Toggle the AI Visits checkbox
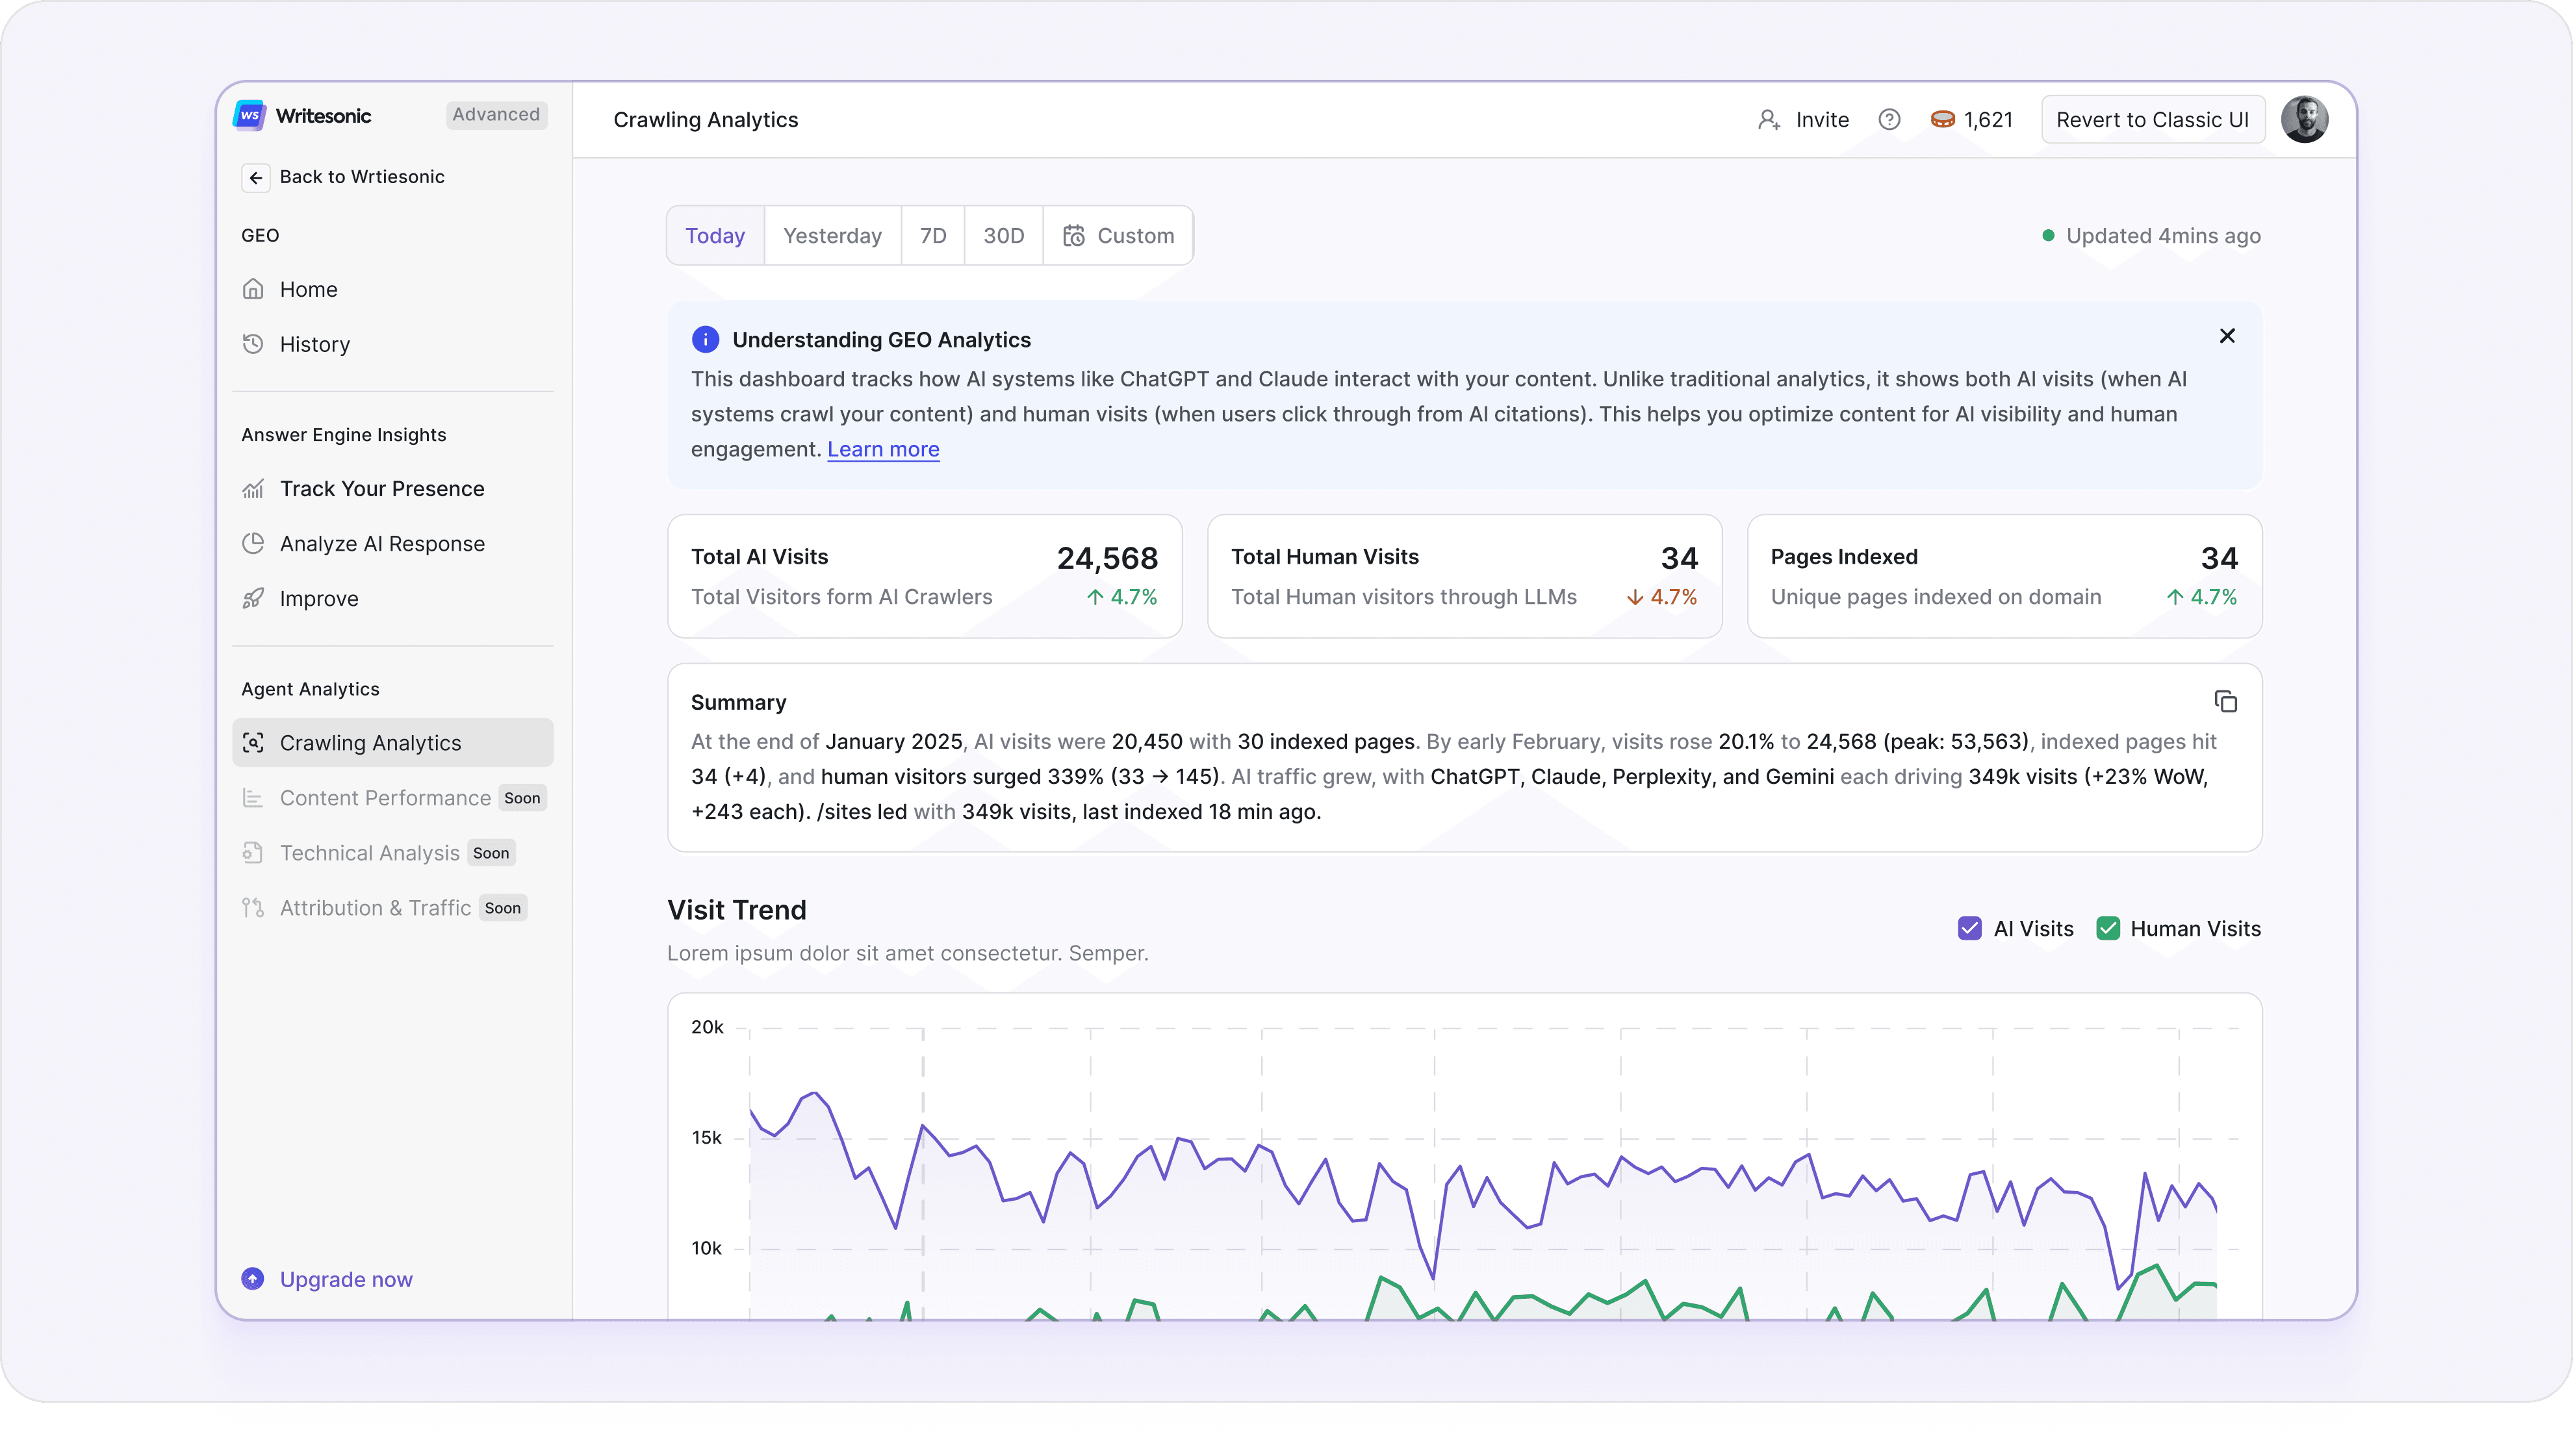 click(x=1969, y=928)
